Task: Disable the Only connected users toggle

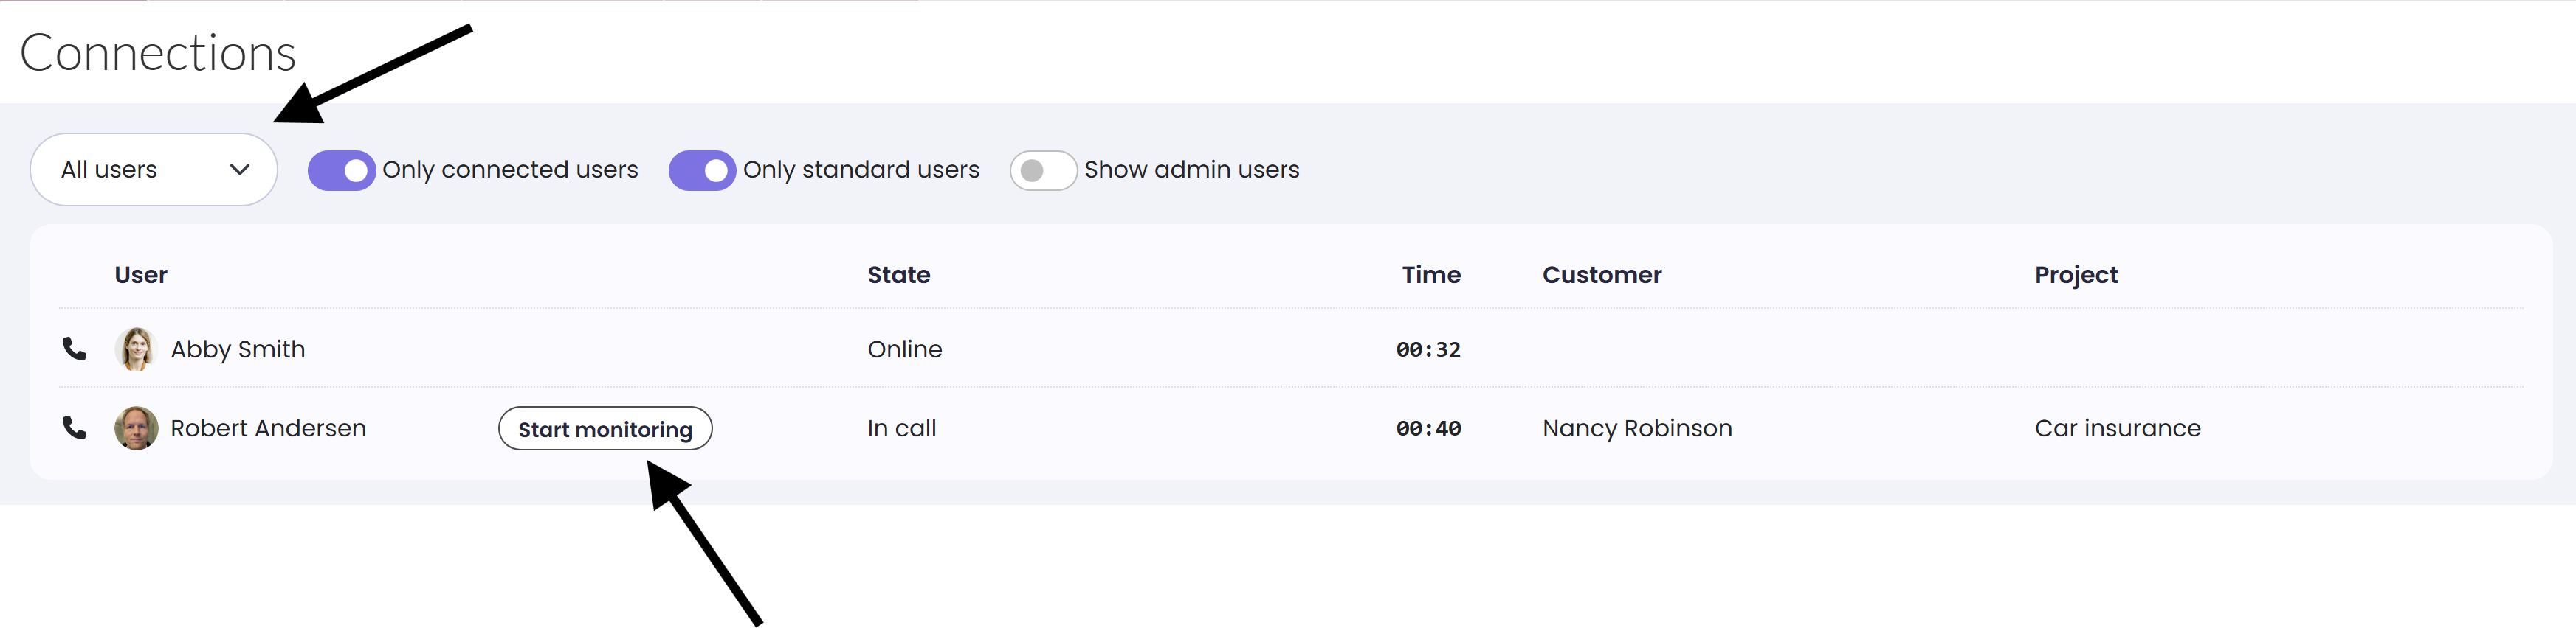Action: [x=341, y=171]
